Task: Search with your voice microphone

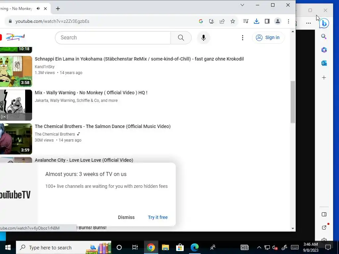Action: coord(204,38)
